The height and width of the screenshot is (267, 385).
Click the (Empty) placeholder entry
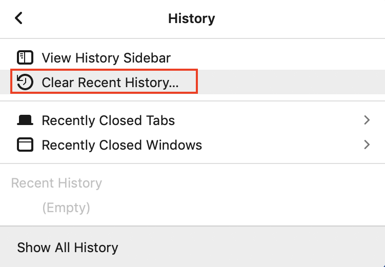pyautogui.click(x=66, y=208)
